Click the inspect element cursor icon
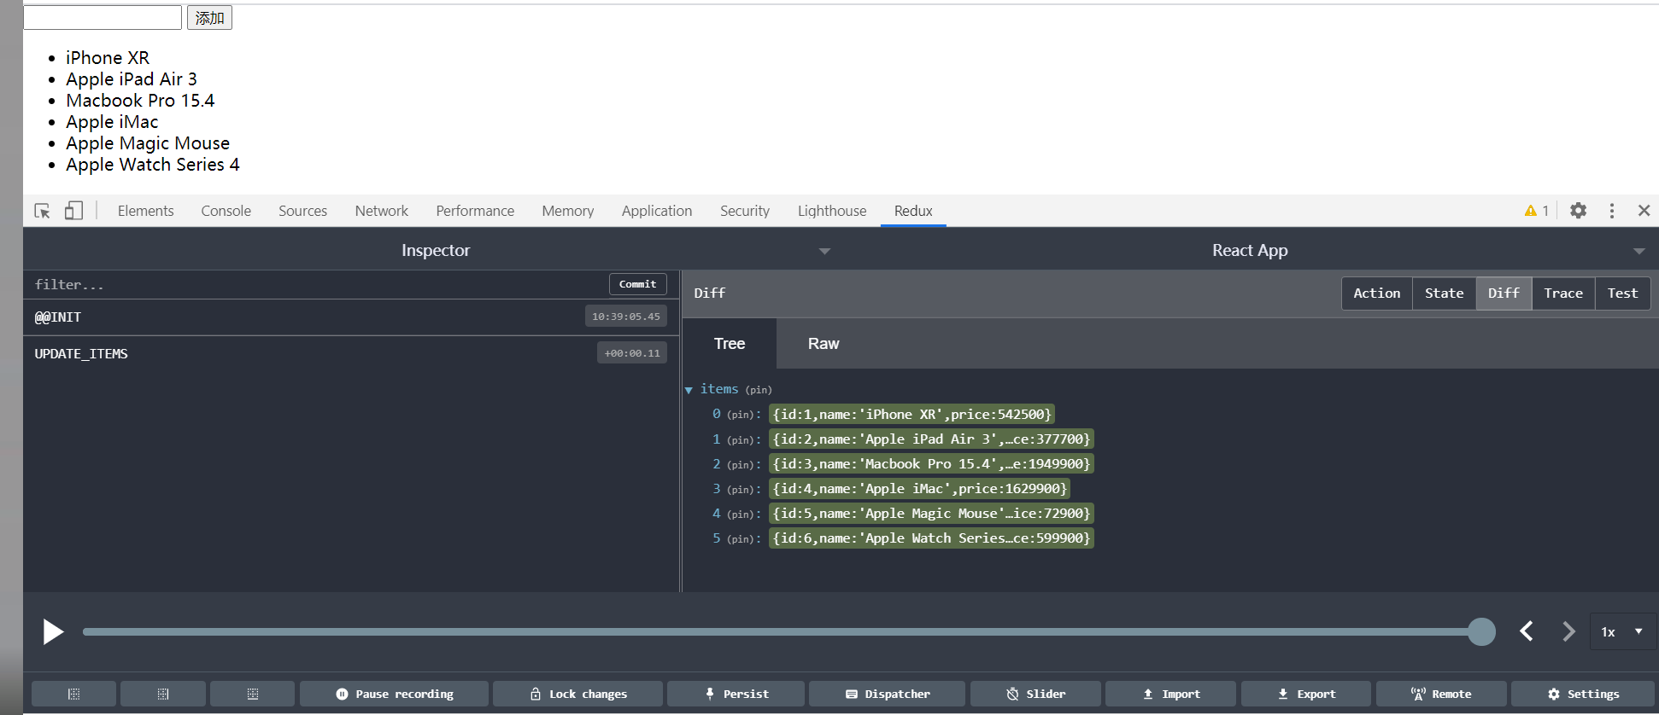The height and width of the screenshot is (715, 1659). click(x=42, y=211)
